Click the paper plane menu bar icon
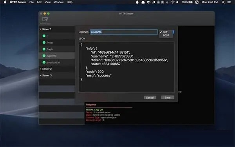This screenshot has height=147, width=235. pyautogui.click(x=154, y=2)
